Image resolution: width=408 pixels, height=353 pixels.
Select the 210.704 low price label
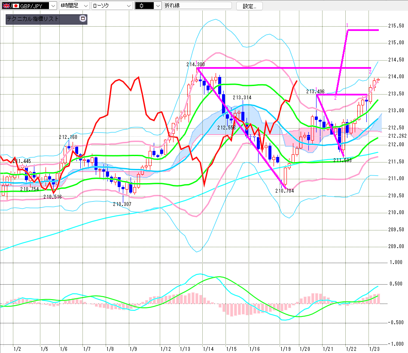(x=285, y=190)
